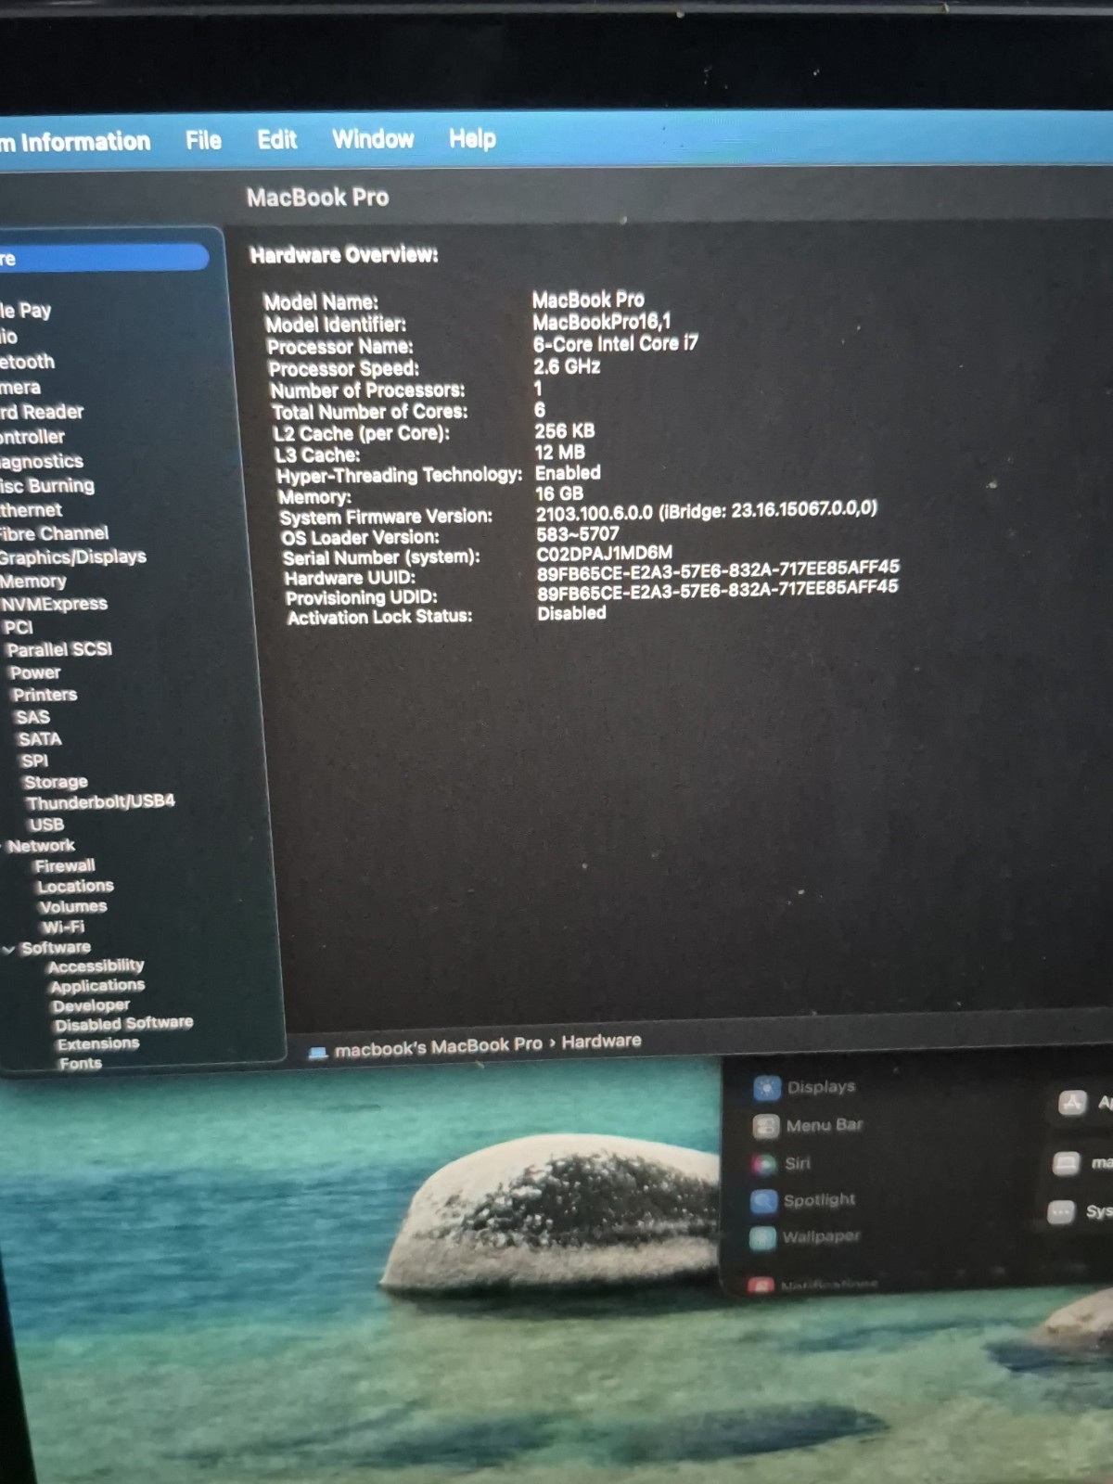This screenshot has width=1113, height=1484.
Task: Select SATA in sidebar
Action: [40, 739]
